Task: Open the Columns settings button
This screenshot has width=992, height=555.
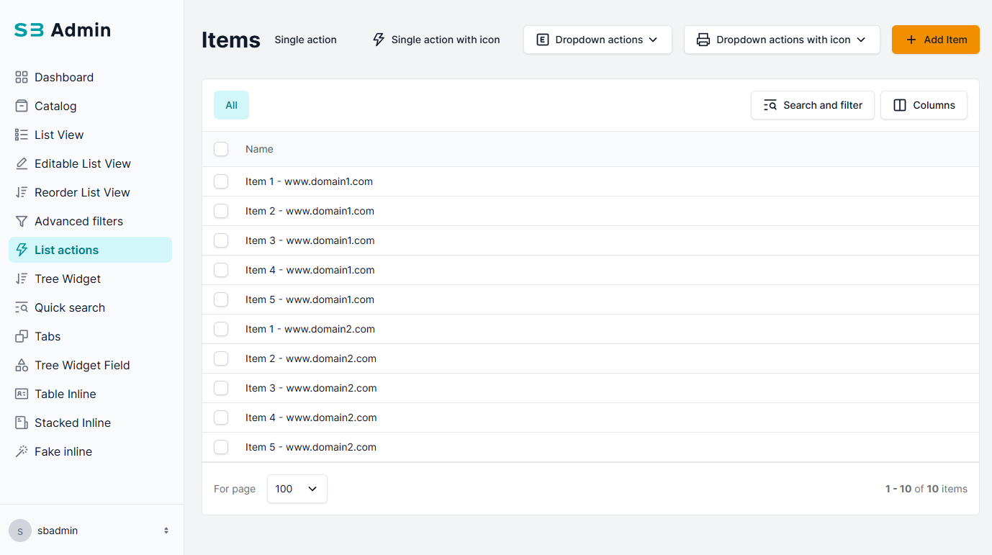Action: (924, 105)
